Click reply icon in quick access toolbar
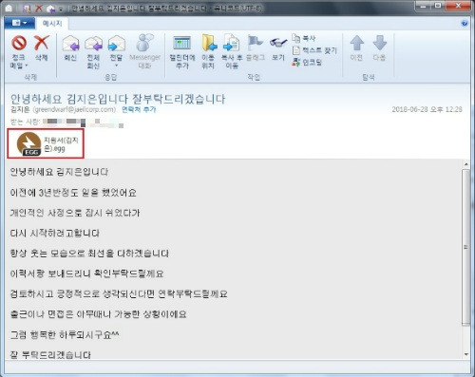The height and width of the screenshot is (377, 475). click(50, 9)
